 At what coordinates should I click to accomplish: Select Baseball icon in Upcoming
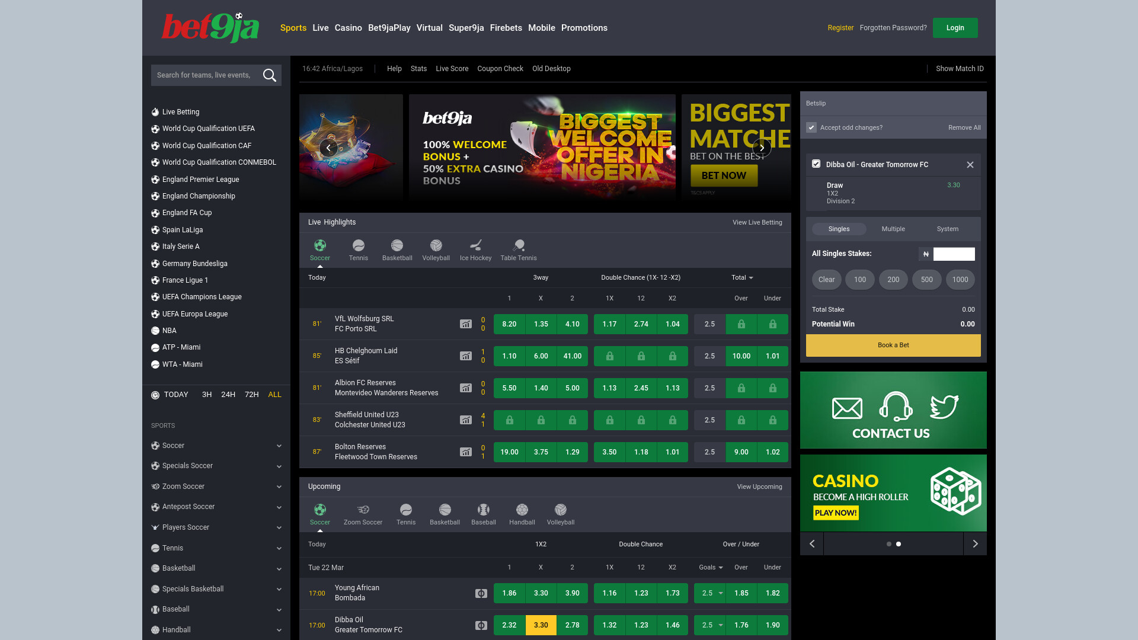pyautogui.click(x=484, y=510)
